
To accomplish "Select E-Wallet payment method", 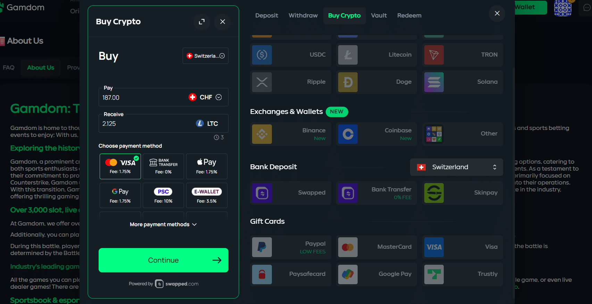I will pyautogui.click(x=207, y=196).
